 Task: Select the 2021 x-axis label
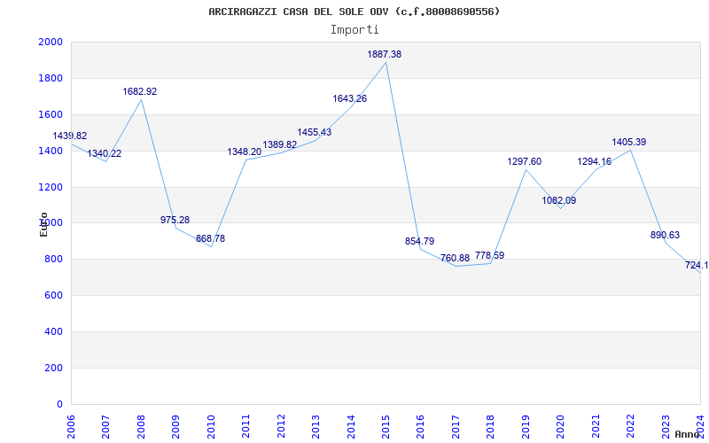tap(596, 427)
